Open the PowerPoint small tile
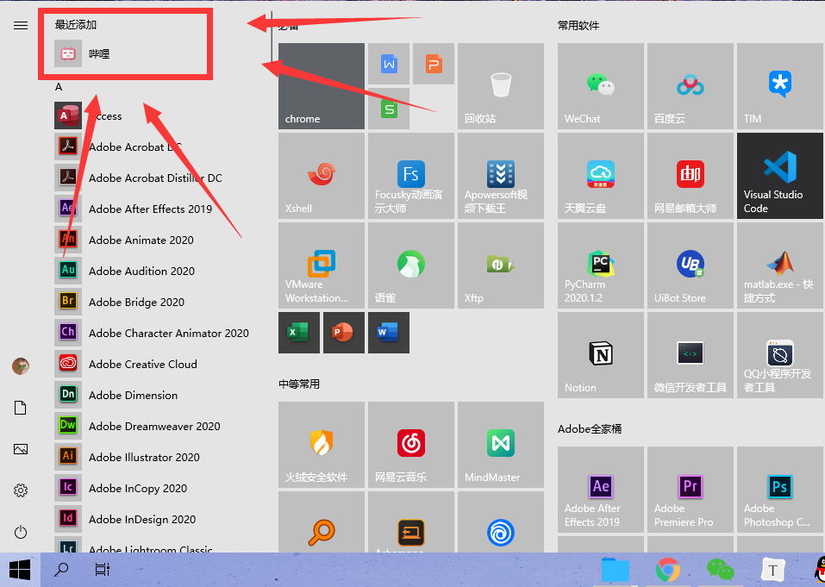This screenshot has width=825, height=587. pos(344,333)
